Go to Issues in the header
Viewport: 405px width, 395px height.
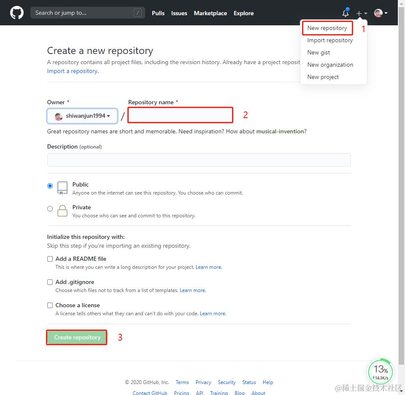click(x=179, y=13)
